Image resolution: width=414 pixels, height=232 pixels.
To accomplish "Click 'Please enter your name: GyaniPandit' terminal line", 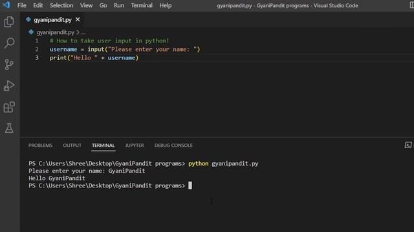I will tap(87, 171).
